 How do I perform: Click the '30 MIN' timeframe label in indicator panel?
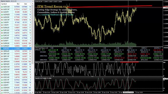coord(91,48)
